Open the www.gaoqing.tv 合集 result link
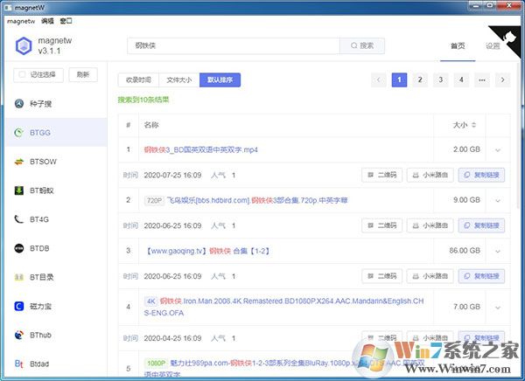The width and height of the screenshot is (525, 381). click(x=207, y=251)
